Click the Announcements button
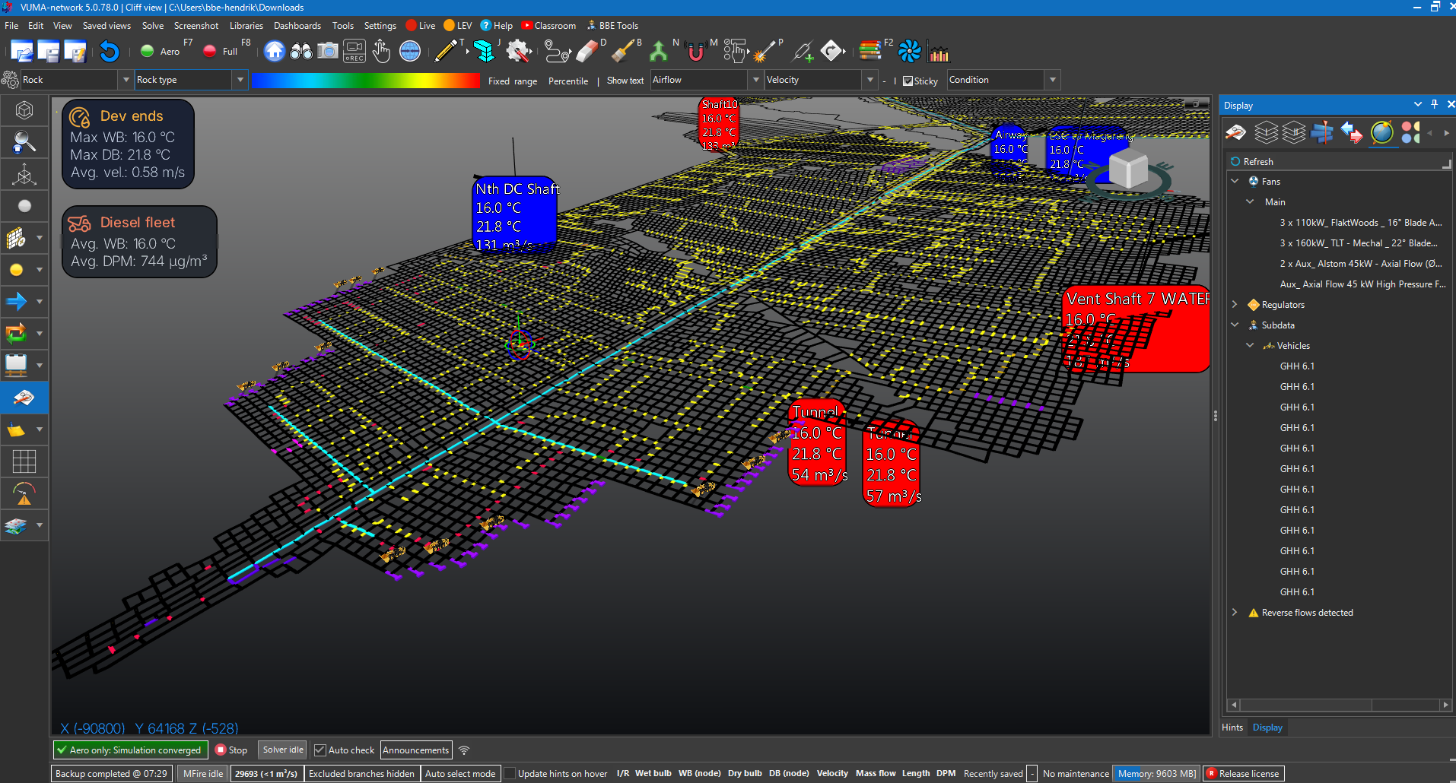The image size is (1456, 783). [x=416, y=750]
